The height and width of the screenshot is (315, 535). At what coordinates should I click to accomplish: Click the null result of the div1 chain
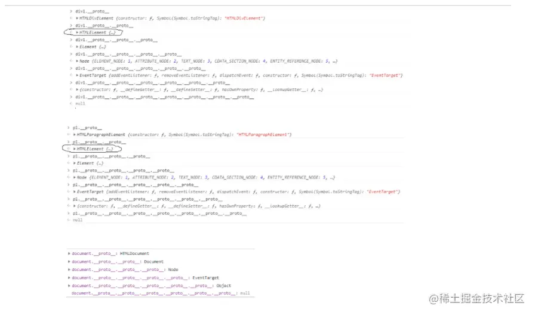pyautogui.click(x=80, y=104)
